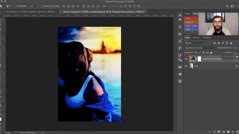Align left edges using first alignment icon
Viewport: 239px width, 134px height.
coord(64,6)
